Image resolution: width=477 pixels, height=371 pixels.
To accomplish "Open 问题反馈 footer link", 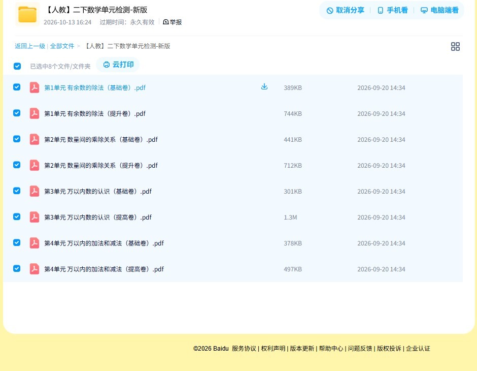I will point(360,349).
